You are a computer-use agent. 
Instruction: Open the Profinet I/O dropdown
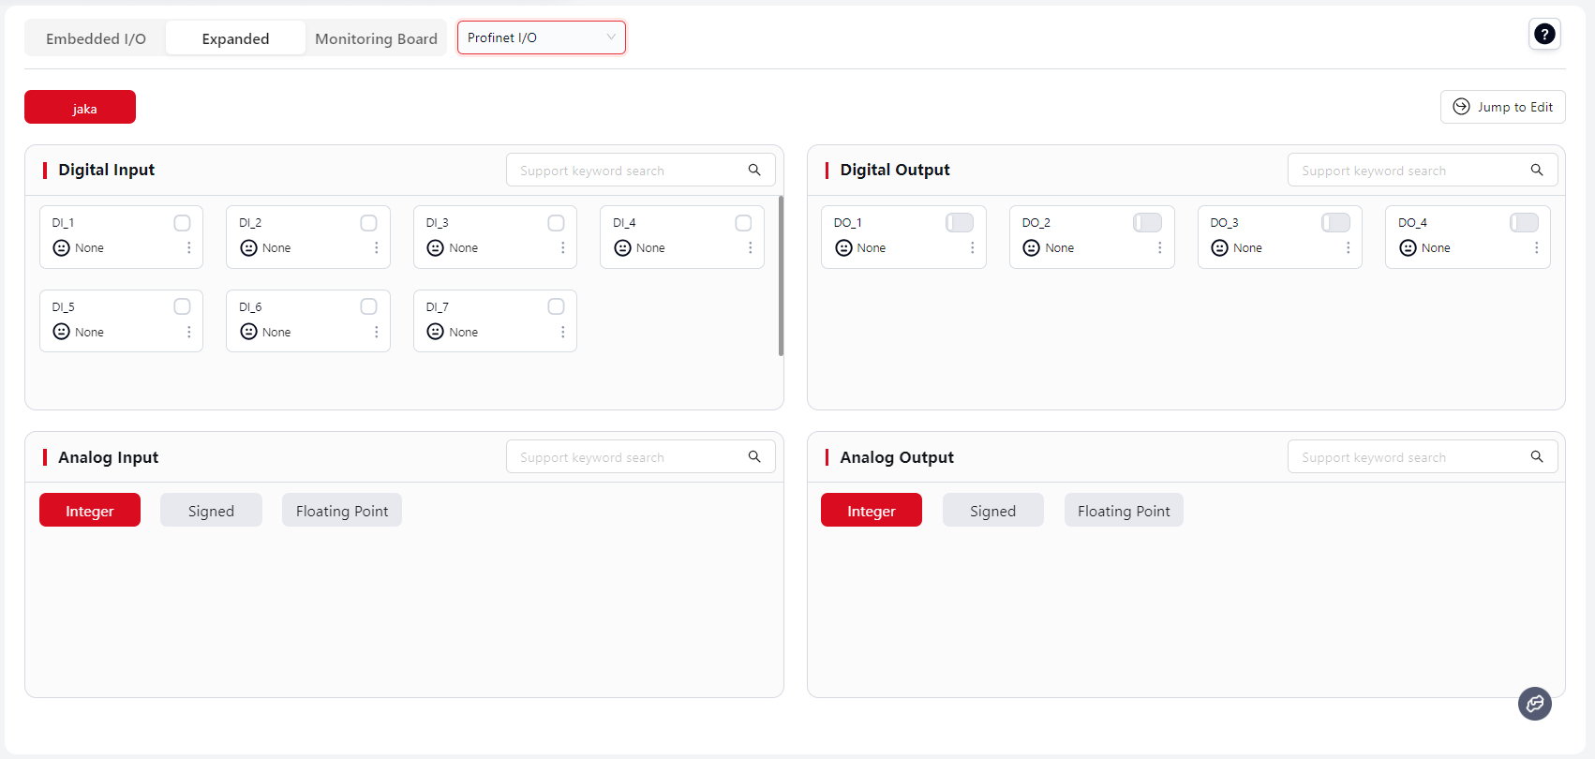pos(541,37)
